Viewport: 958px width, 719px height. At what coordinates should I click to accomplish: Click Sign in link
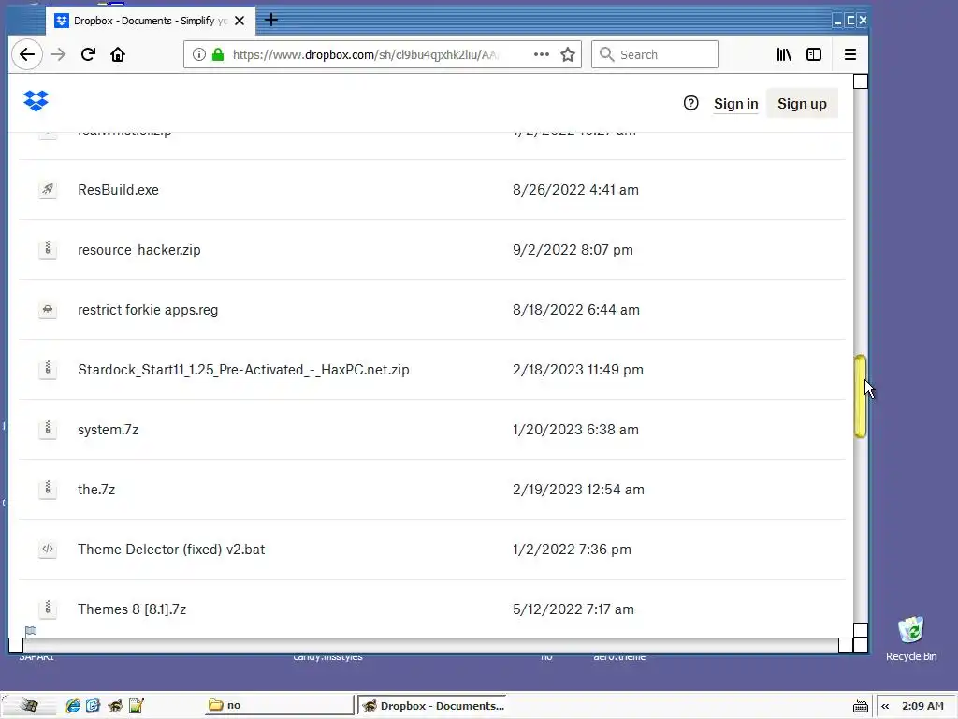(735, 104)
